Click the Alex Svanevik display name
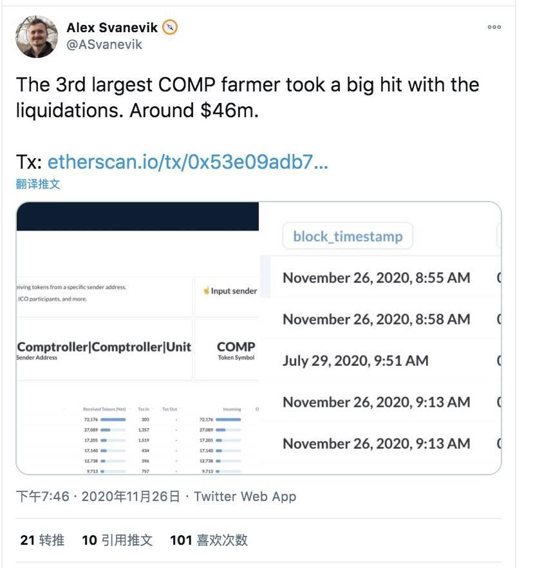The height and width of the screenshot is (568, 533). pyautogui.click(x=113, y=28)
